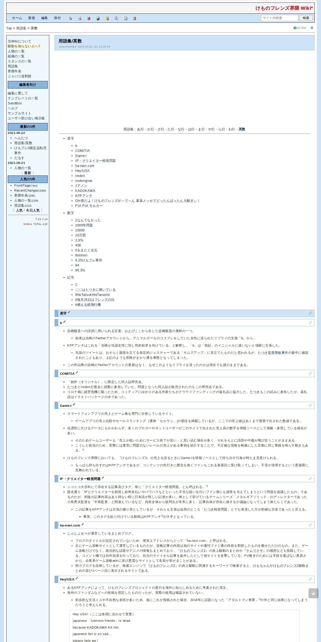This screenshot has width=321, height=642.
Task: Click pencil edit icon beside ha-navi.com heading
Action: (82, 524)
